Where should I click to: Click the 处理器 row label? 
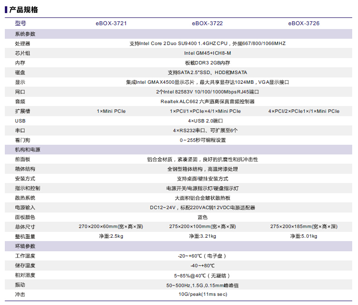pos(23,44)
